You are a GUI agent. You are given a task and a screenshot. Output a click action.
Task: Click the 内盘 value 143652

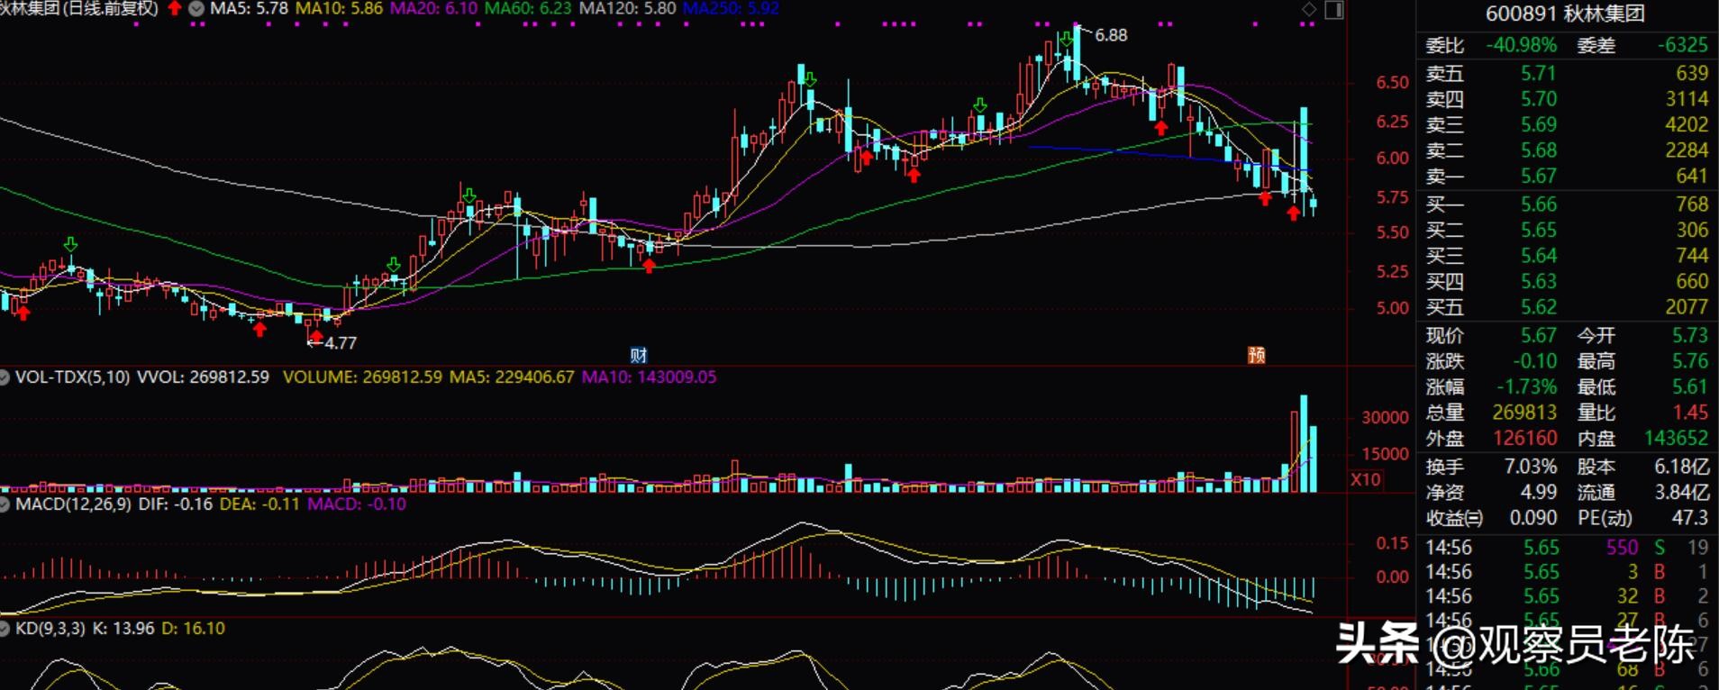point(1676,439)
